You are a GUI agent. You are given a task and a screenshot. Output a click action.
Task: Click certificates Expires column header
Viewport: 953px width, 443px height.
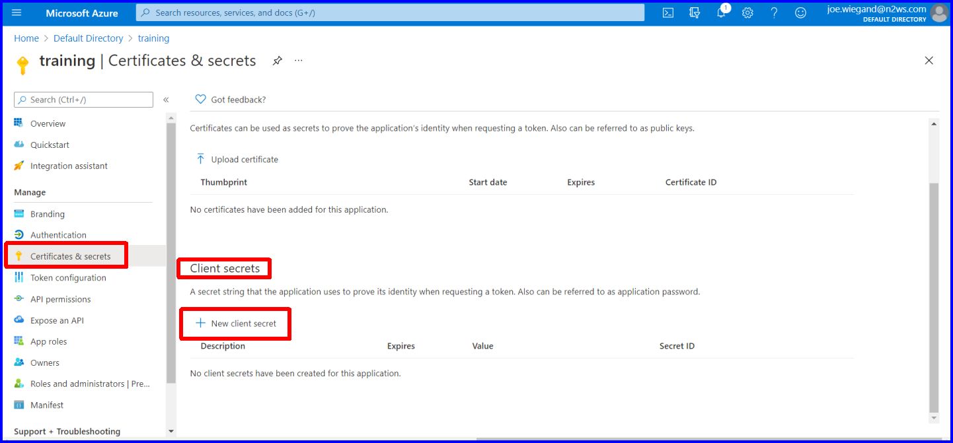pyautogui.click(x=581, y=182)
